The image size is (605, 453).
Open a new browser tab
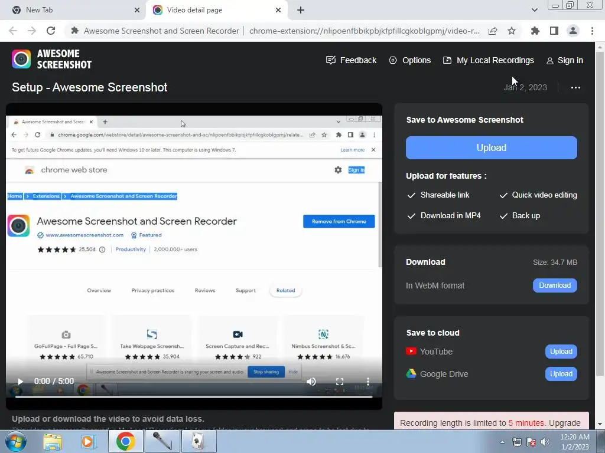click(301, 10)
